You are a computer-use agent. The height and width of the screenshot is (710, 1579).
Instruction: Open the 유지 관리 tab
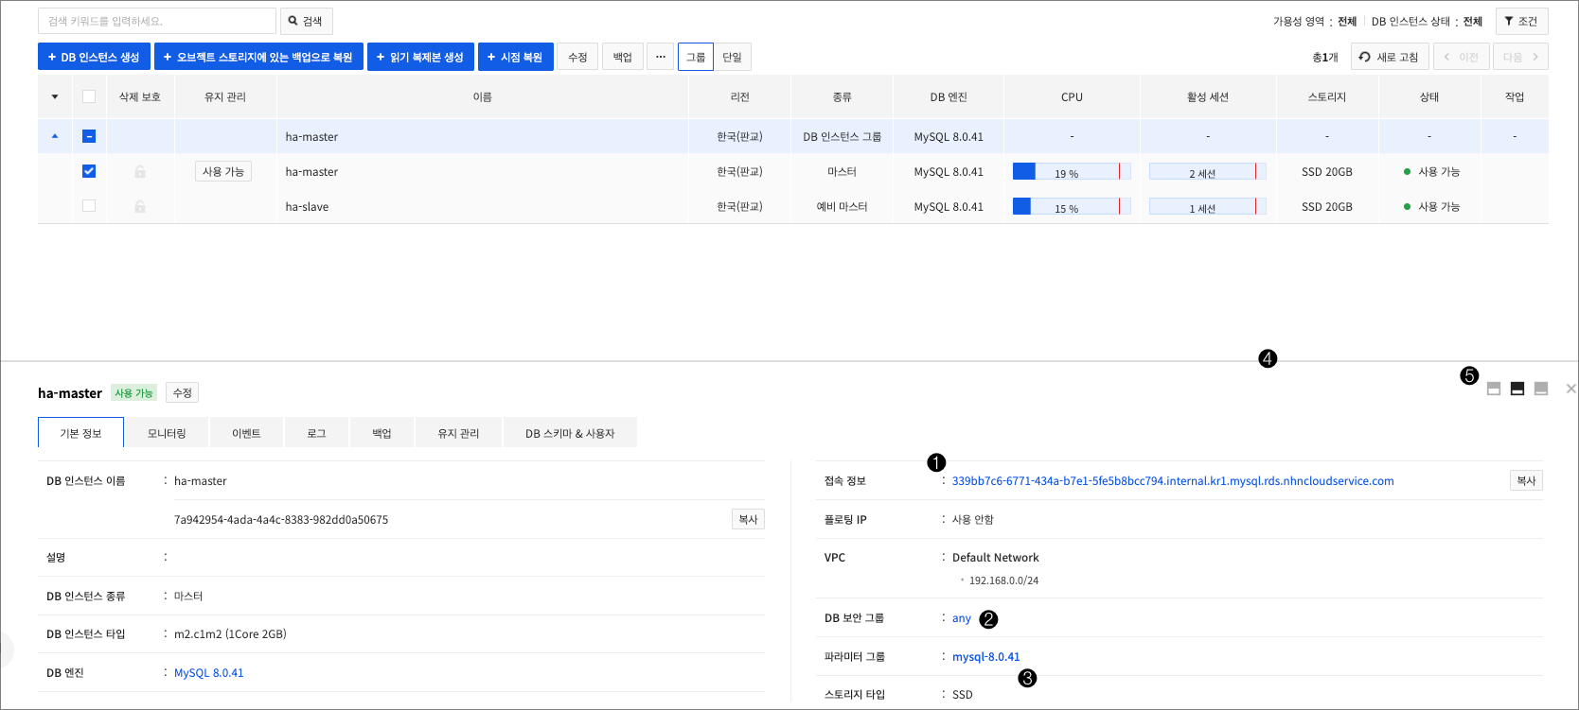click(458, 433)
